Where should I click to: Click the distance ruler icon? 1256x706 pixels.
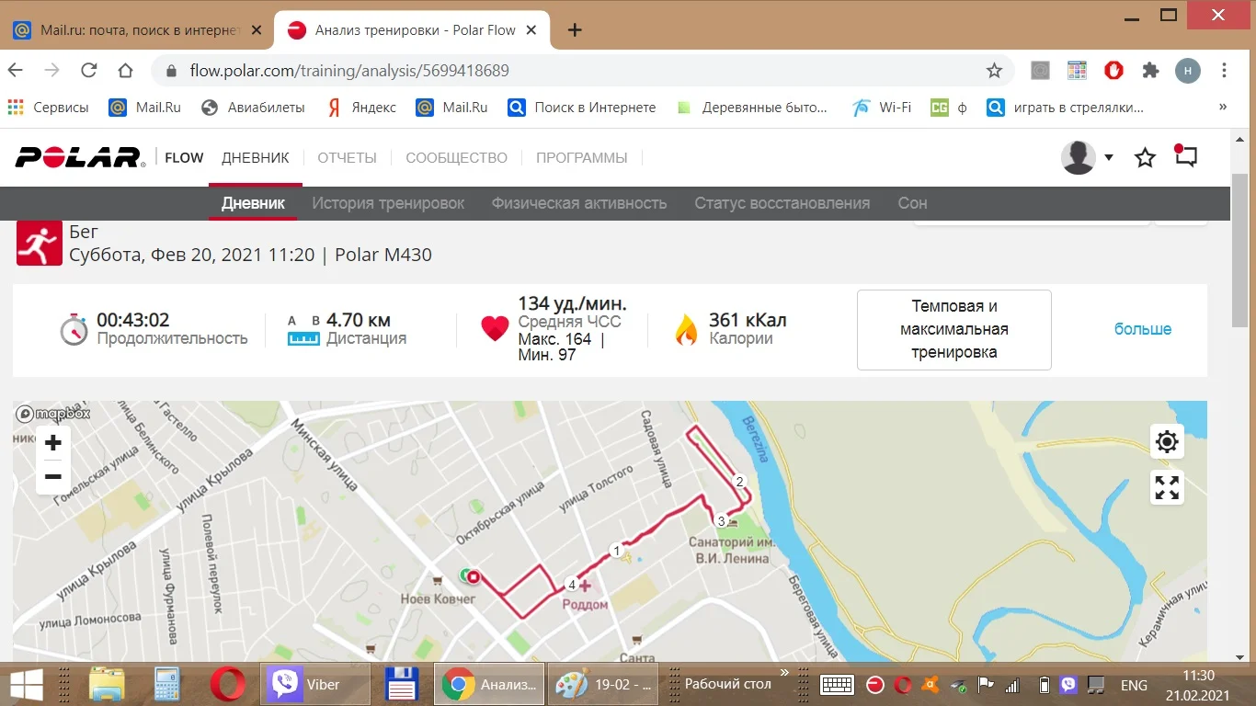click(303, 338)
